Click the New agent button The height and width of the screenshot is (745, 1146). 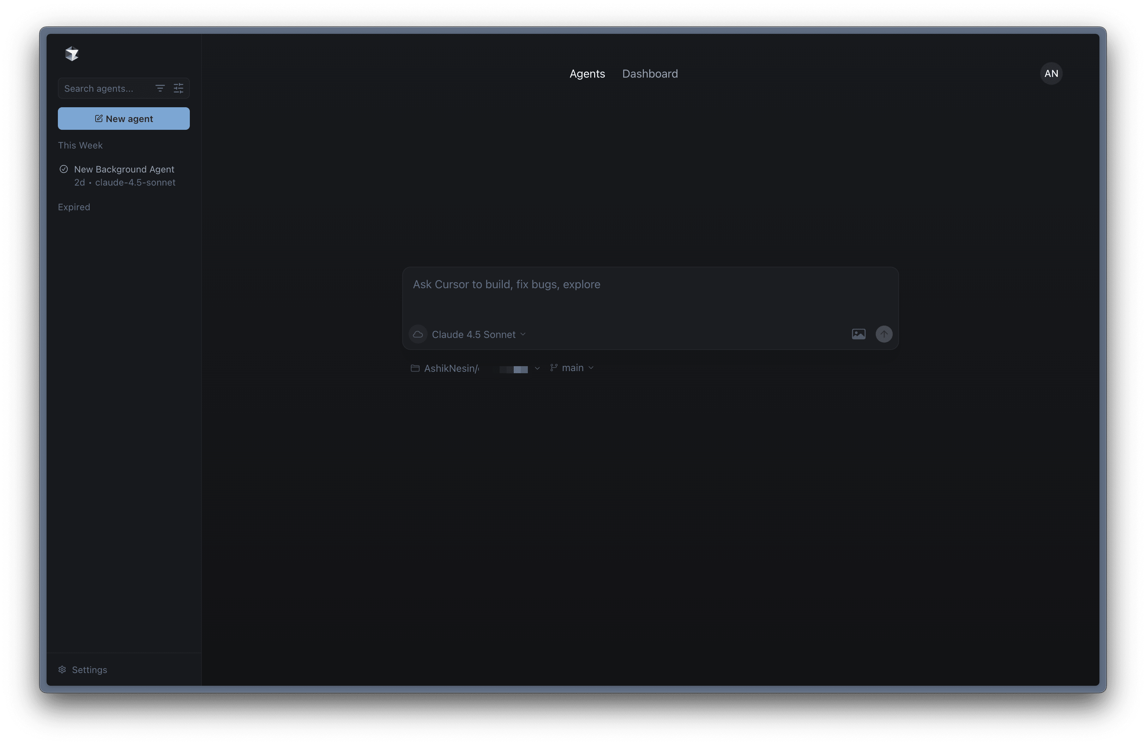[x=124, y=119]
